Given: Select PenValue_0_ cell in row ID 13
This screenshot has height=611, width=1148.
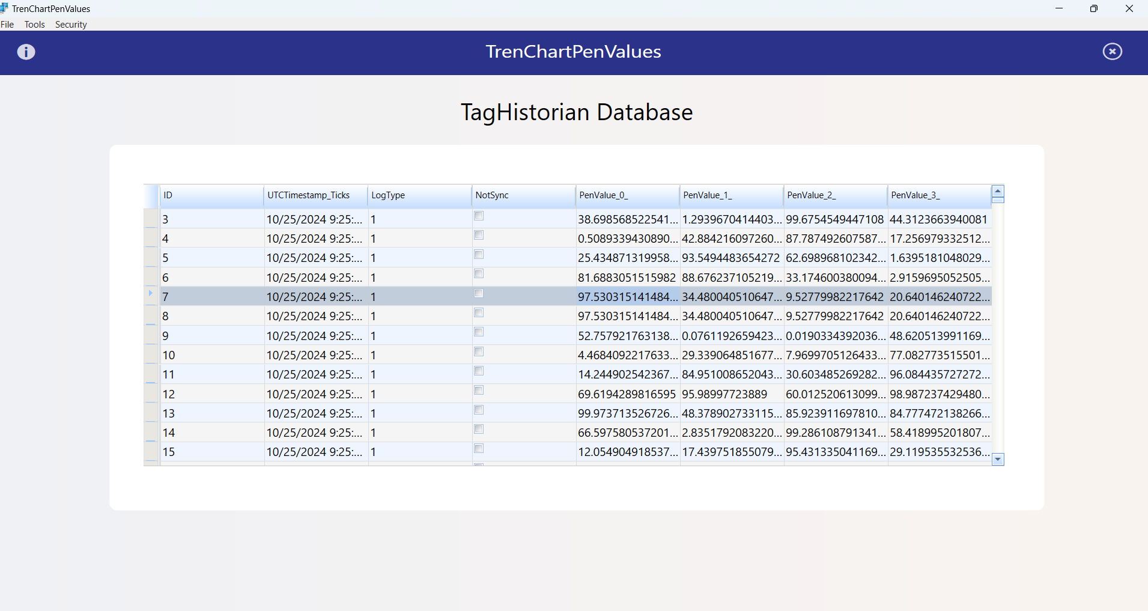Looking at the screenshot, I should [627, 413].
